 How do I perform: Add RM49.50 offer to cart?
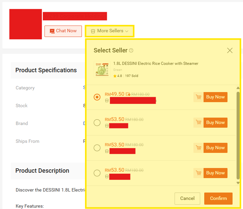199,97
